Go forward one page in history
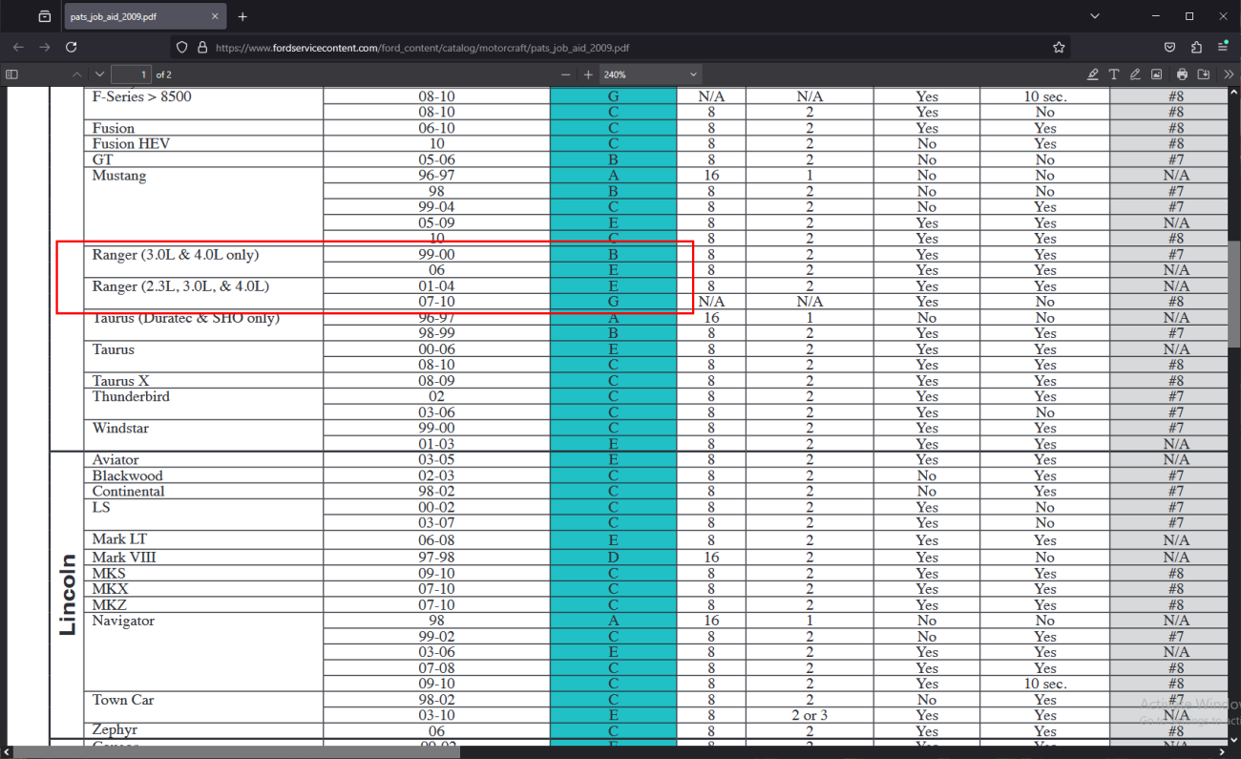1241x759 pixels. point(45,47)
